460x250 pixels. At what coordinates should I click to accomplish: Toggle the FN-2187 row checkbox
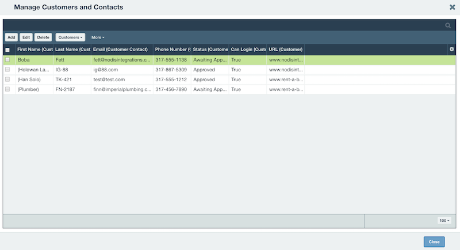(x=7, y=89)
